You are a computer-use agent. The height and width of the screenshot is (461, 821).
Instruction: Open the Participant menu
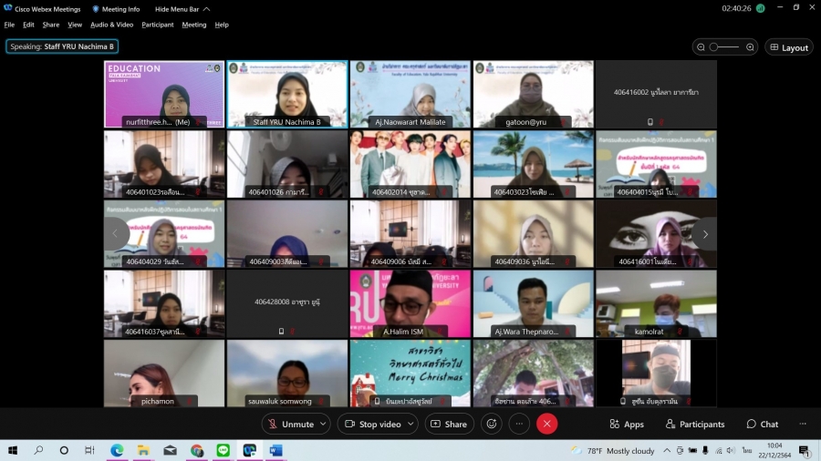pos(158,25)
